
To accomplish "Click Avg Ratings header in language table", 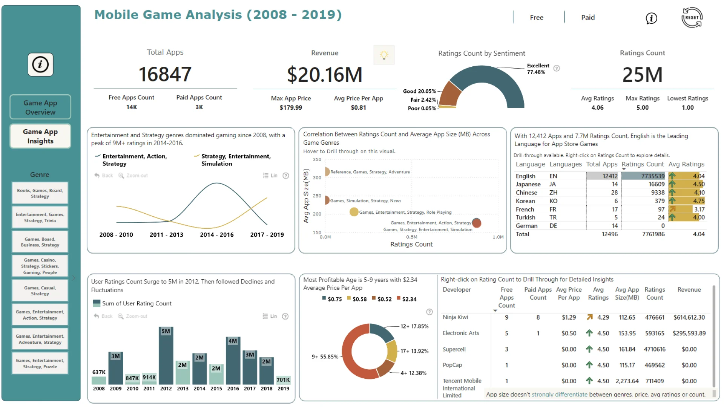I will [x=686, y=164].
